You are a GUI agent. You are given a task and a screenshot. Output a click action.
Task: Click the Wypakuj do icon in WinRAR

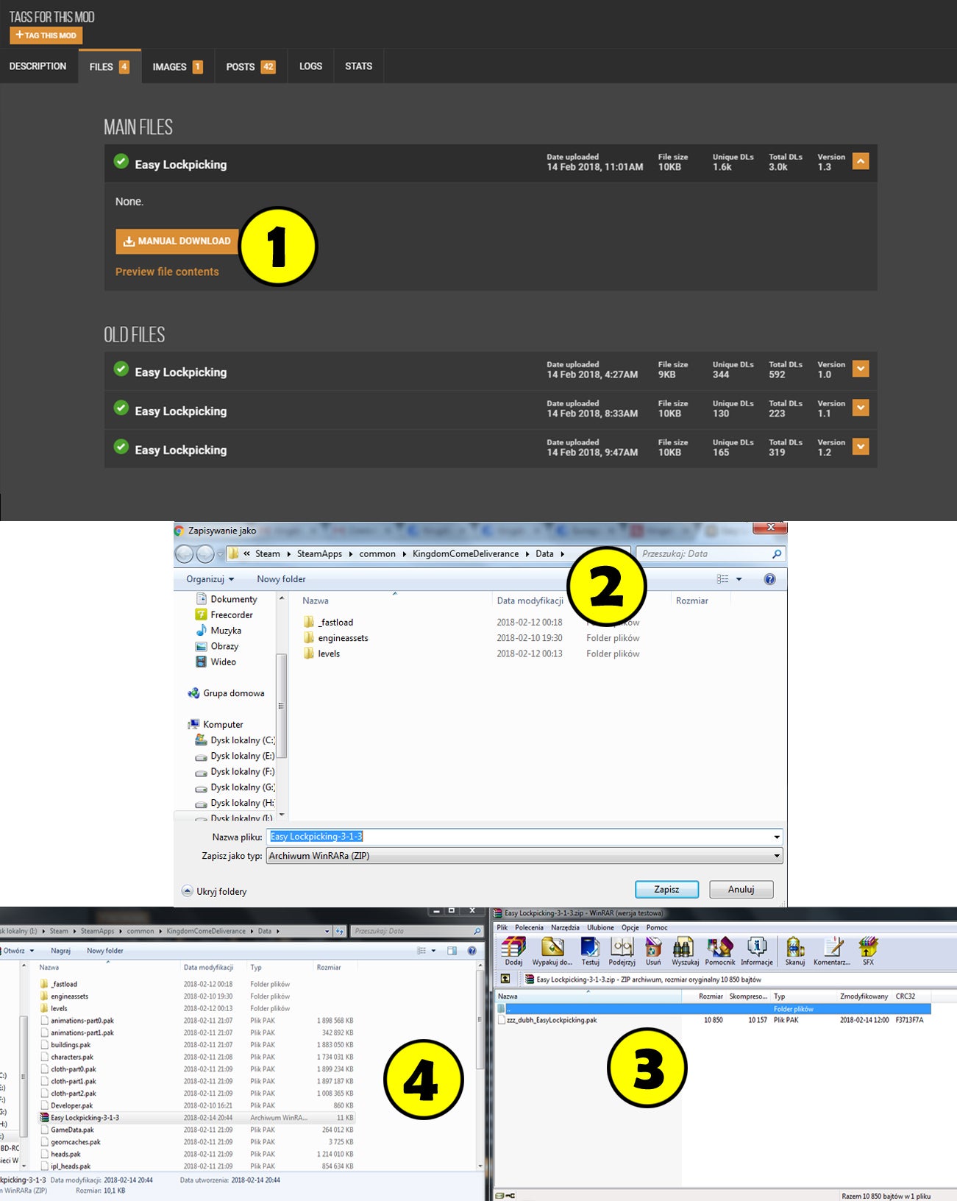pos(552,951)
